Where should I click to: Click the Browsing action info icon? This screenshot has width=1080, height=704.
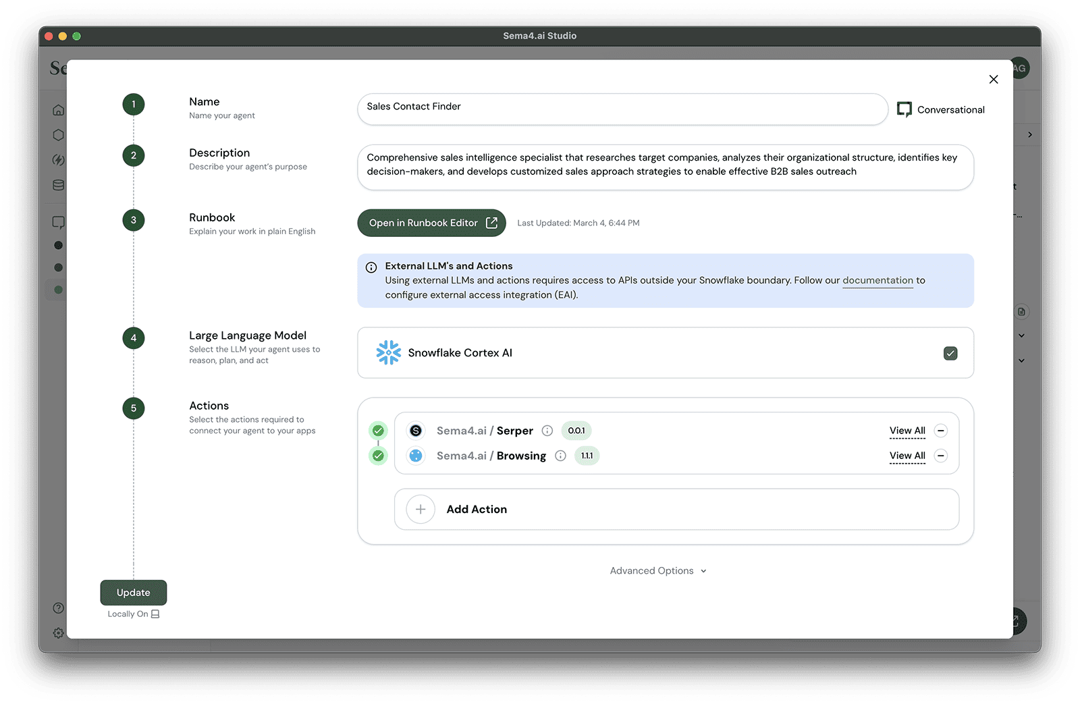pyautogui.click(x=560, y=456)
